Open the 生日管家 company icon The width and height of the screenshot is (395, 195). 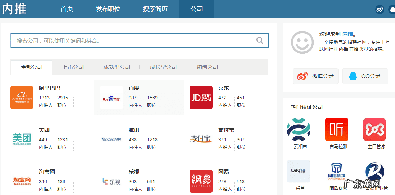[374, 129]
